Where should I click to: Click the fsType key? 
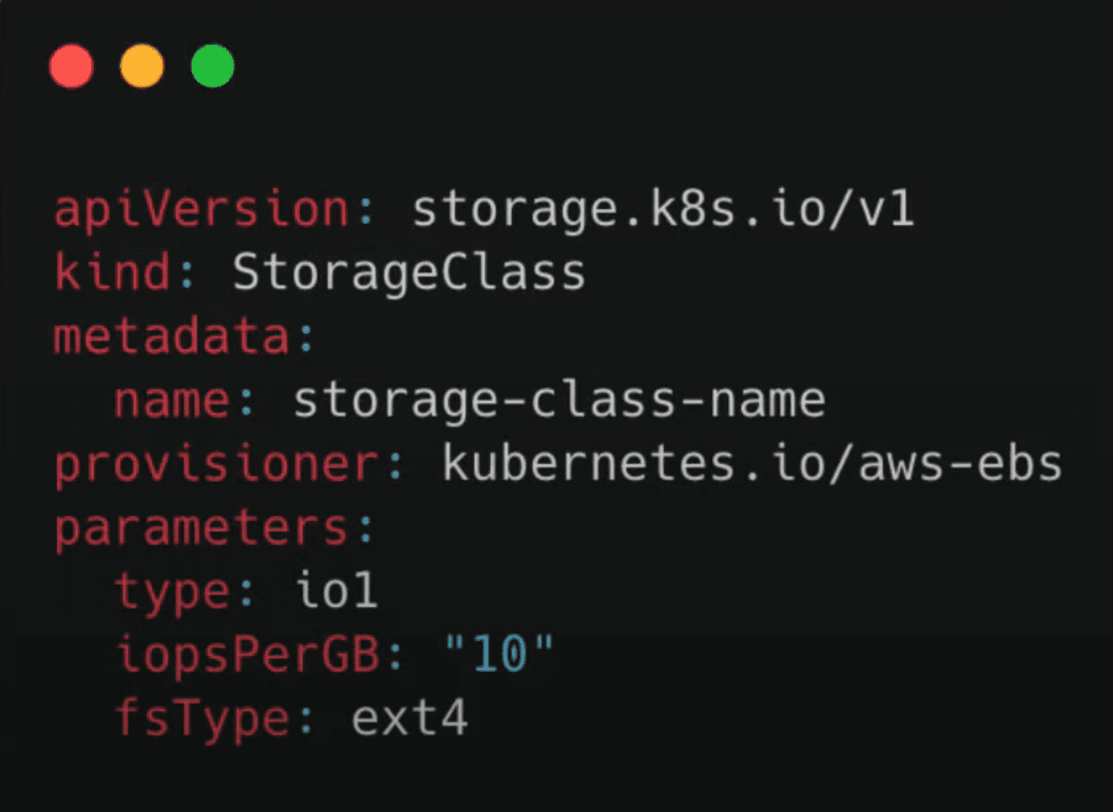202,718
